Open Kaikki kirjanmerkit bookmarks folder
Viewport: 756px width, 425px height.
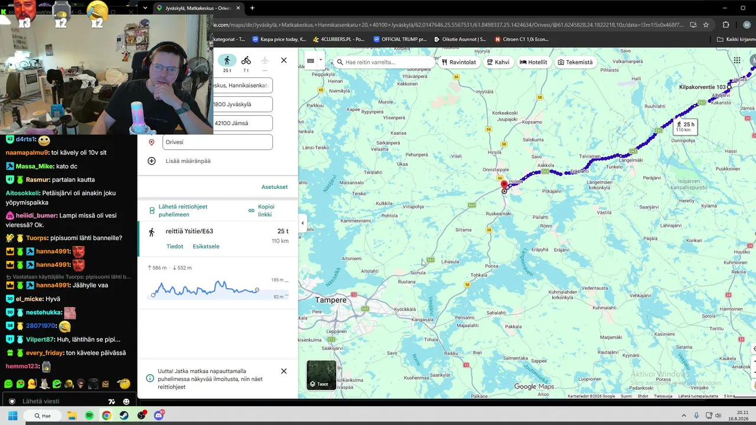point(736,40)
